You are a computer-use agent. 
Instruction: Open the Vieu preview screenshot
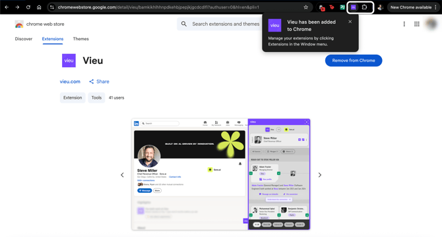221,174
